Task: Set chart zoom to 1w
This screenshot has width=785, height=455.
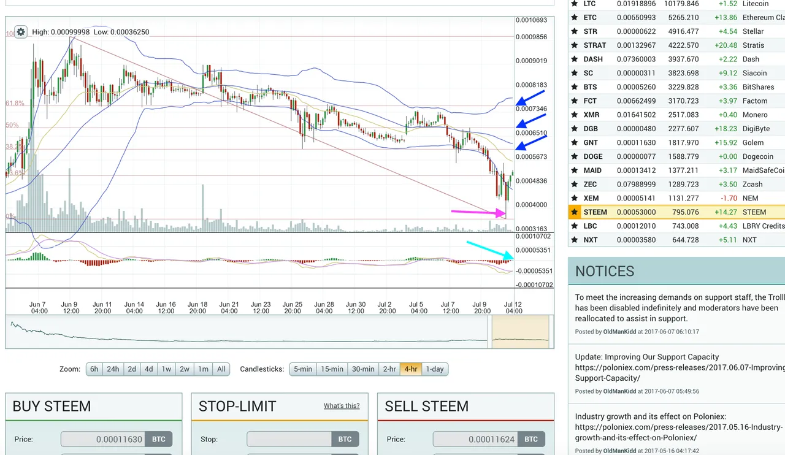Action: (166, 369)
